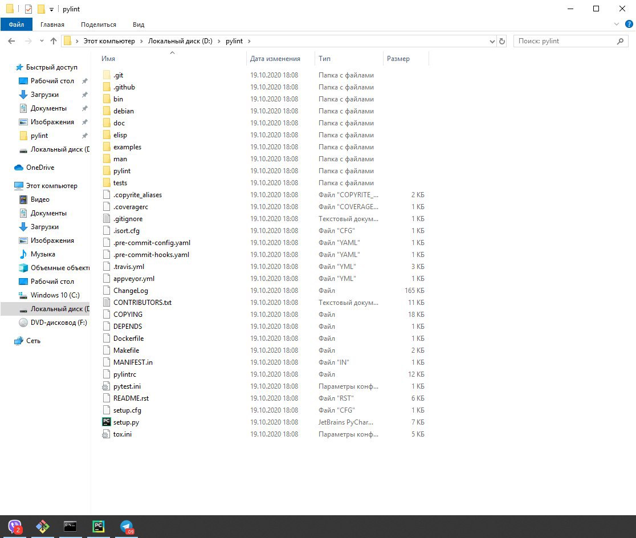The height and width of the screenshot is (538, 636).
Task: Select the CONTRIBUTORS.txt document icon
Action: click(106, 302)
